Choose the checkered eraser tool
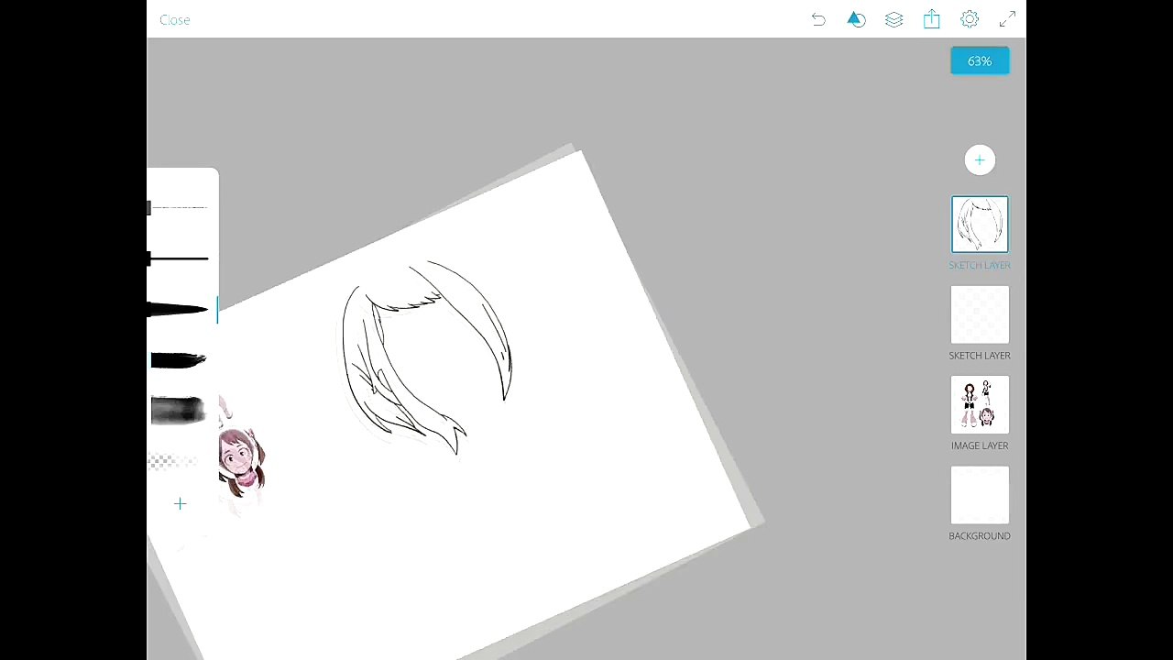The width and height of the screenshot is (1173, 660). click(174, 461)
